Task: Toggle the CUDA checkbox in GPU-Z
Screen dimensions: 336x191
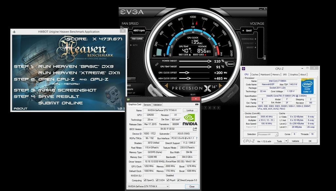Action: click(157, 180)
